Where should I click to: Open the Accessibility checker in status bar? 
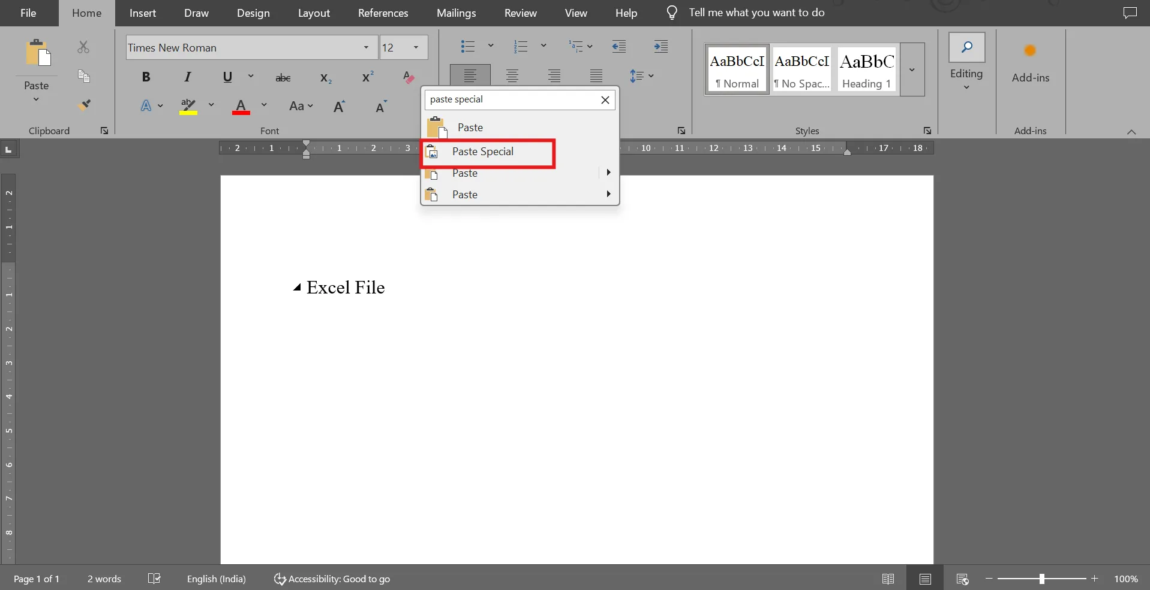point(332,579)
